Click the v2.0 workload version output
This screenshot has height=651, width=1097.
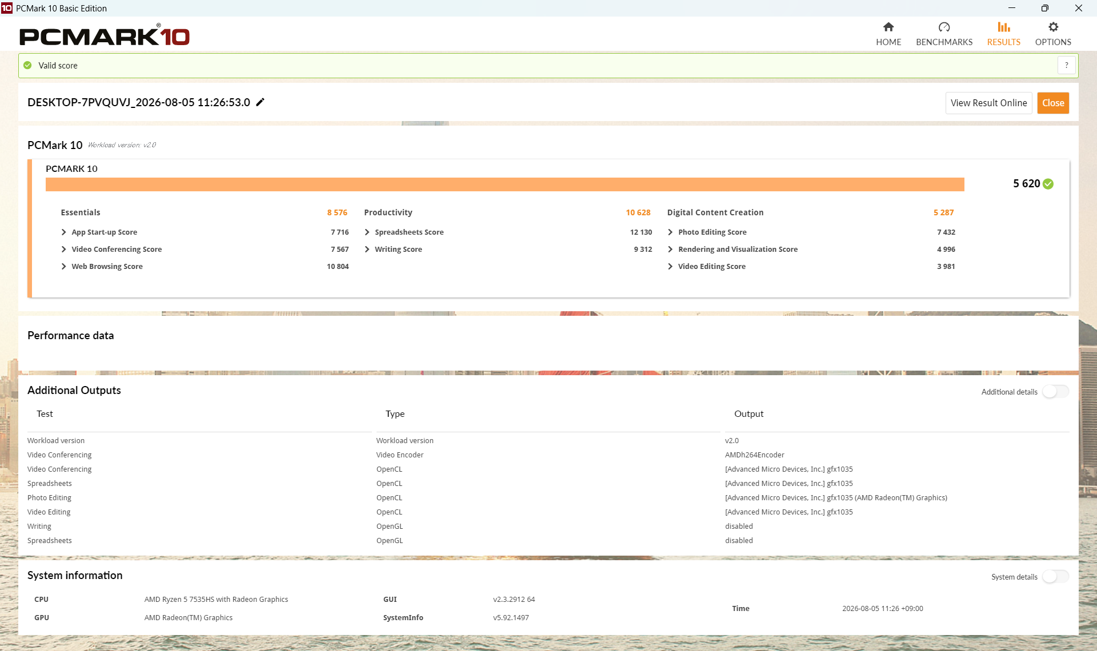[x=732, y=441]
